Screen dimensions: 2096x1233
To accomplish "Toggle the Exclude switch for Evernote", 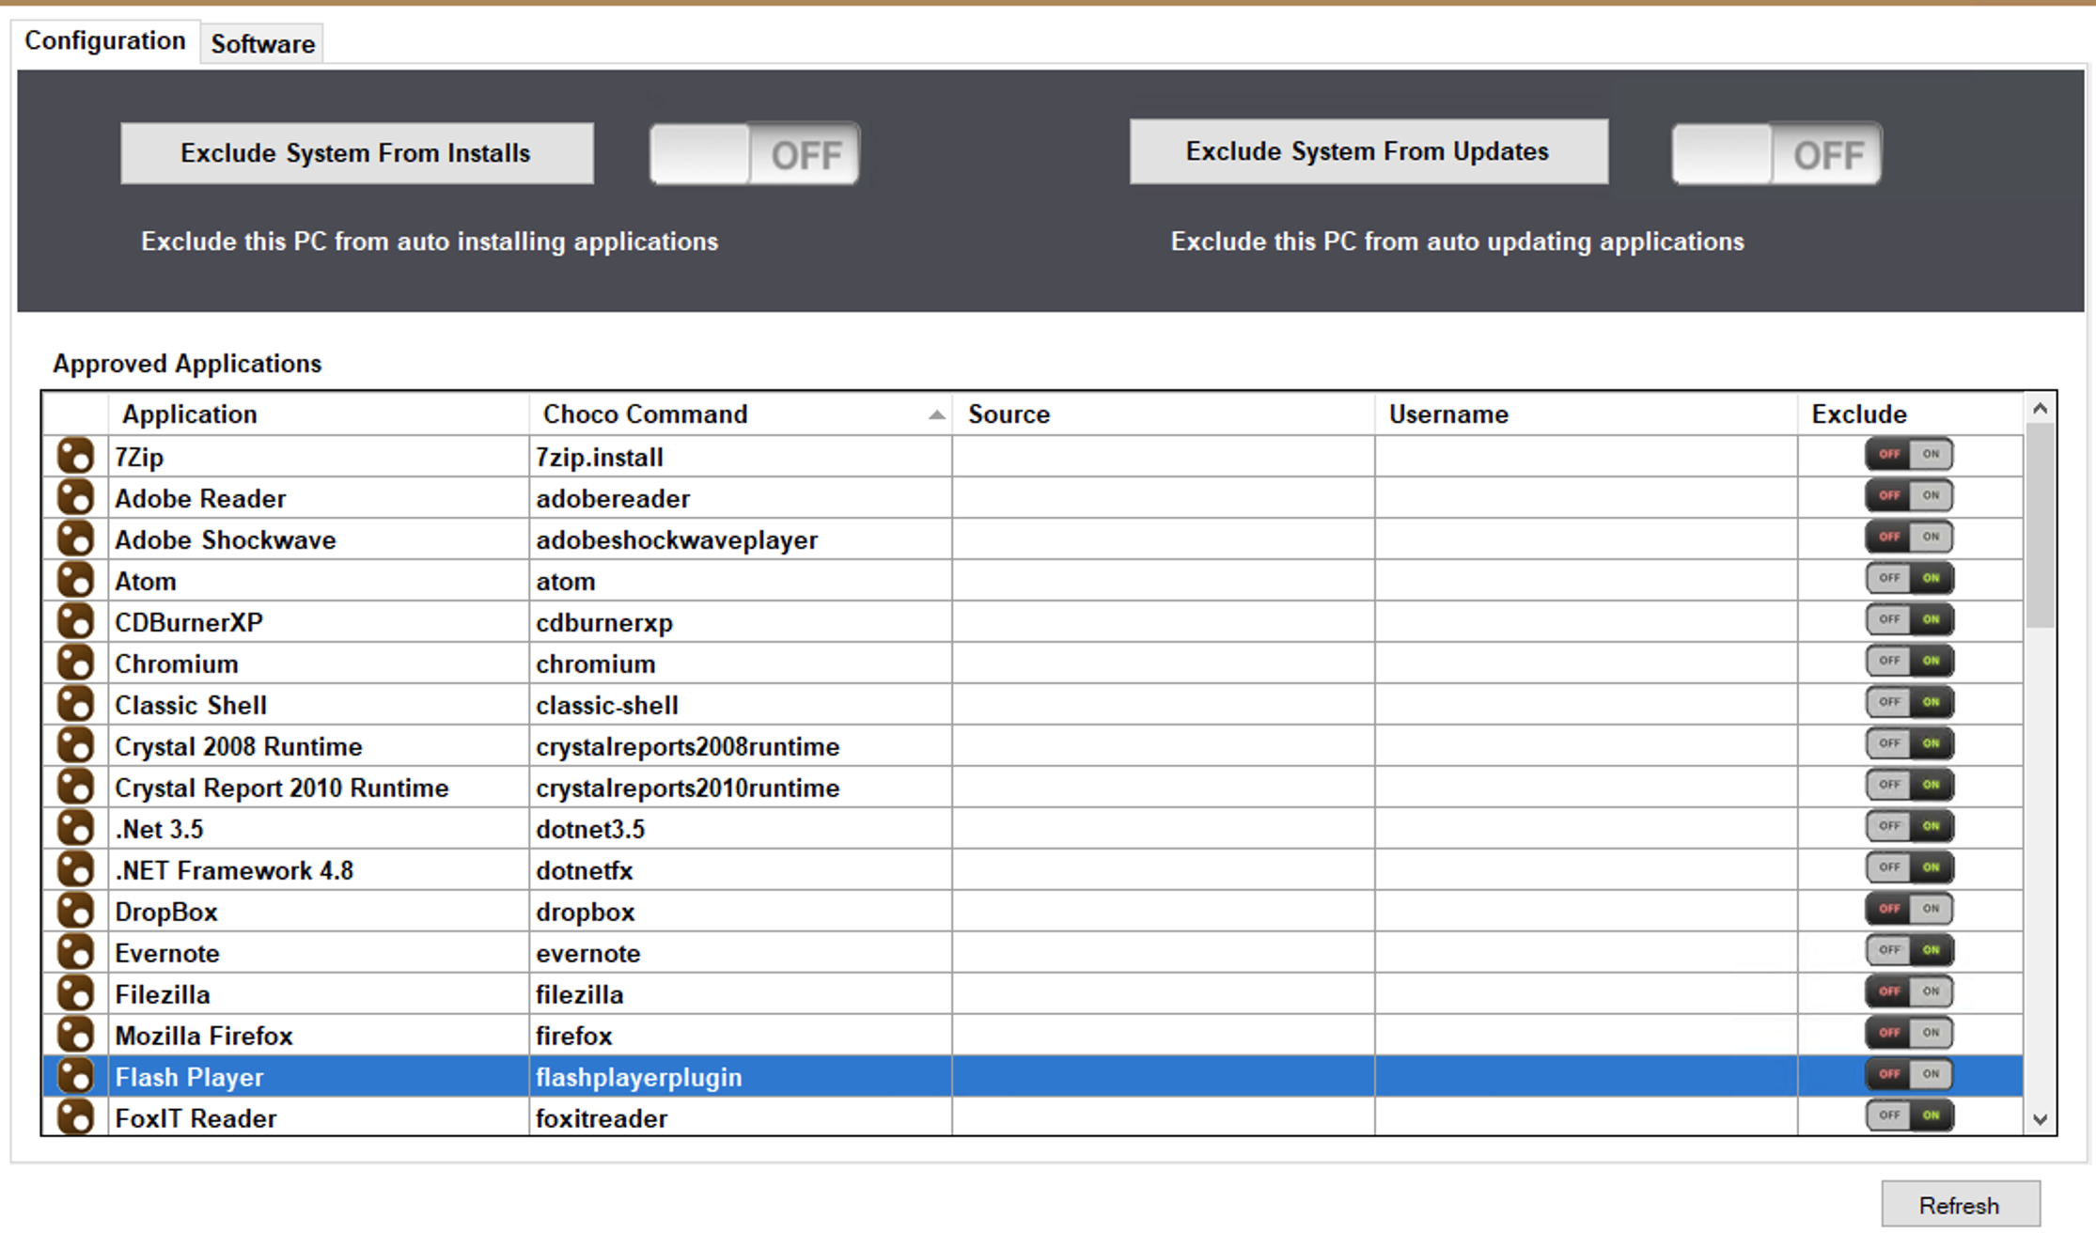I will point(1909,950).
